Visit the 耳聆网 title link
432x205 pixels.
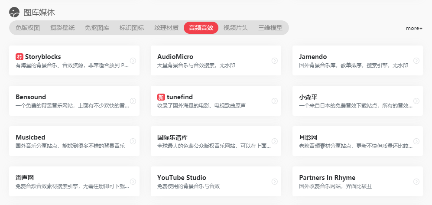tap(308, 137)
